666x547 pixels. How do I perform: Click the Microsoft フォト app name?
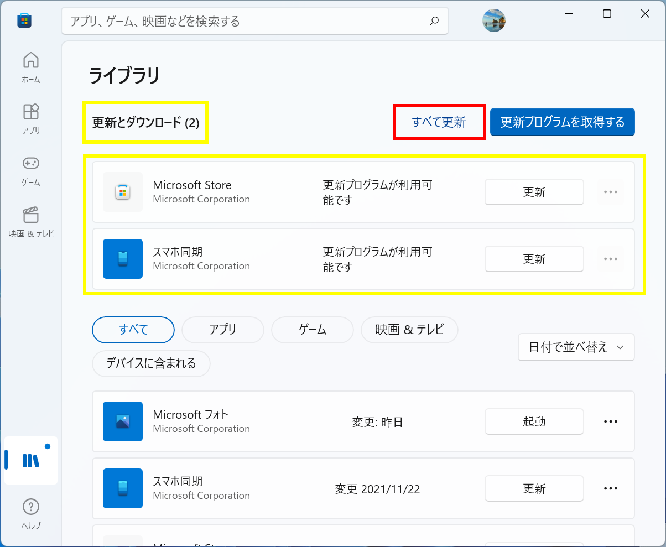coord(190,415)
